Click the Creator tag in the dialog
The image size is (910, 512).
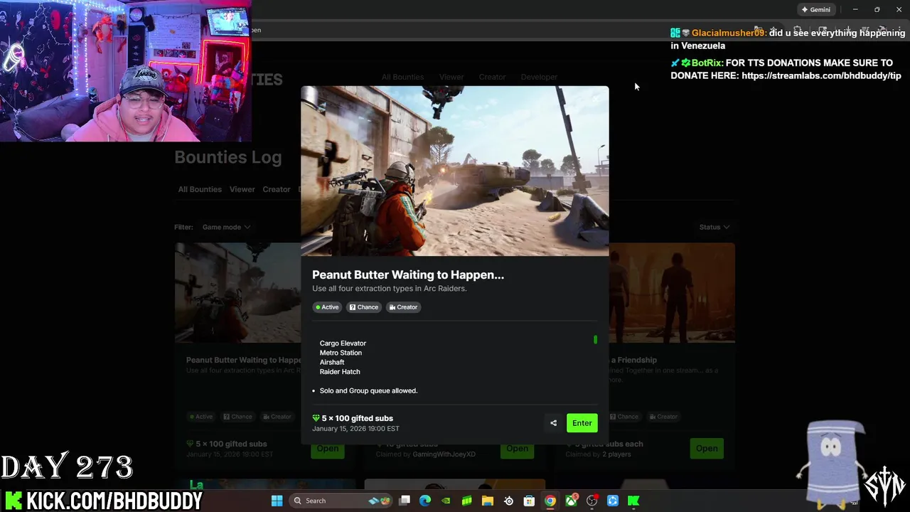402,307
